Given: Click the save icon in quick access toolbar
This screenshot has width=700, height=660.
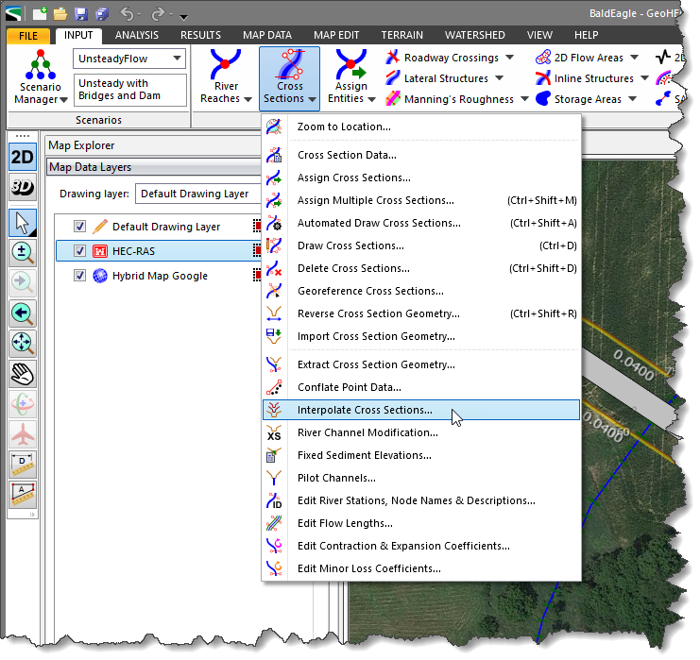Looking at the screenshot, I should (x=81, y=14).
